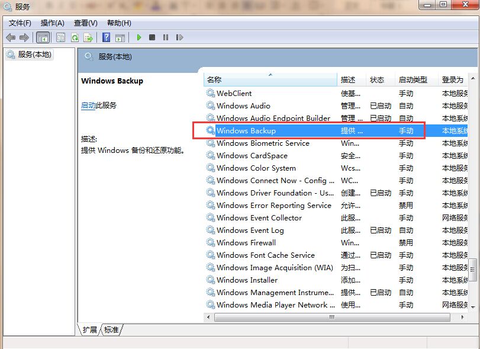Viewport: 480px width, 349px height.
Task: Switch to the 扩展 tab
Action: click(x=90, y=329)
